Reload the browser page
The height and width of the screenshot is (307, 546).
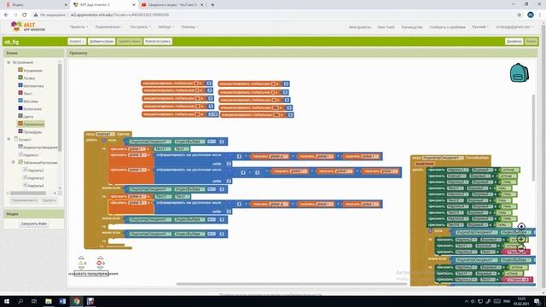click(x=25, y=15)
